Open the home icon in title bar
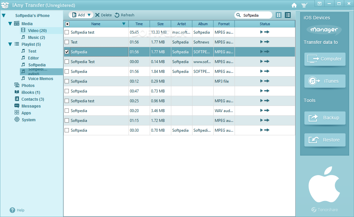This screenshot has width=354, height=217. [x=294, y=5]
